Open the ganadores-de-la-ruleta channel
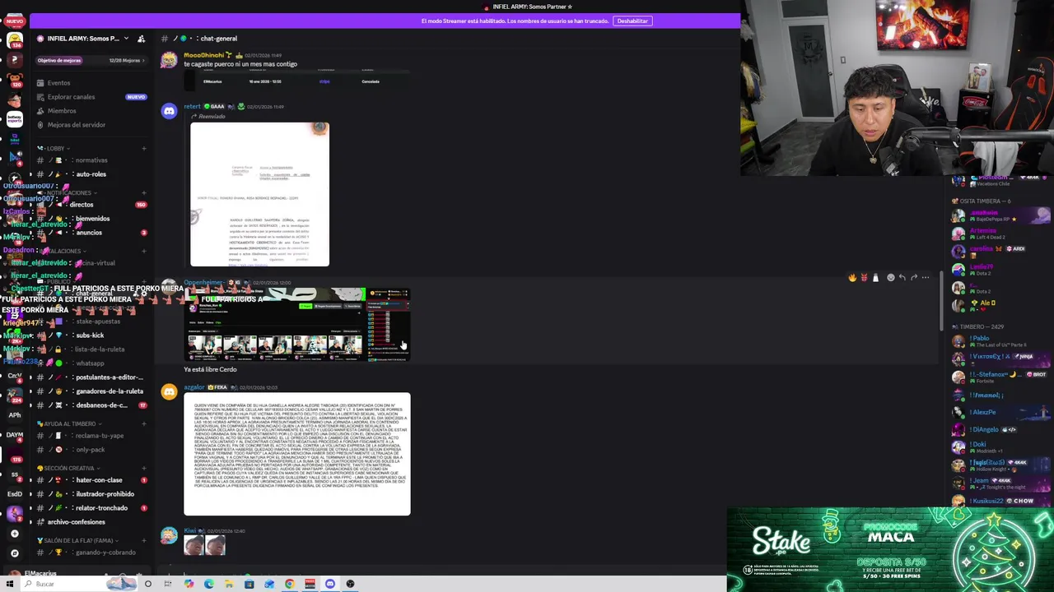Viewport: 1054px width, 592px height. (x=91, y=391)
